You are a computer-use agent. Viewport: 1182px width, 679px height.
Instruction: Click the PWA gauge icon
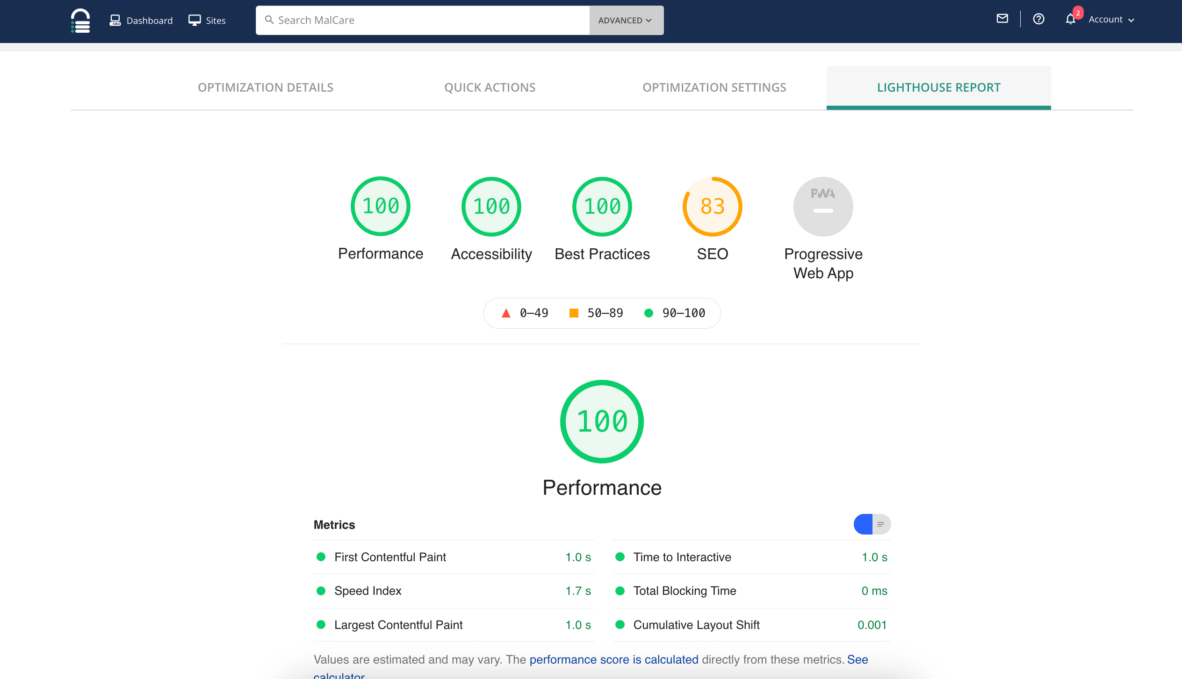(823, 206)
